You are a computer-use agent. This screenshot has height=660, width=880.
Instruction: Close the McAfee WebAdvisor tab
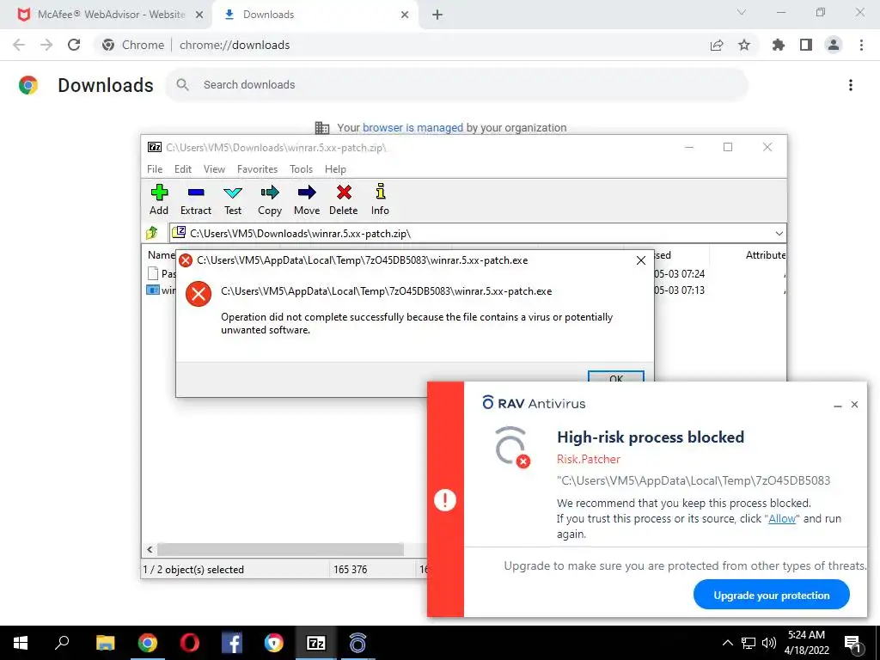click(199, 15)
